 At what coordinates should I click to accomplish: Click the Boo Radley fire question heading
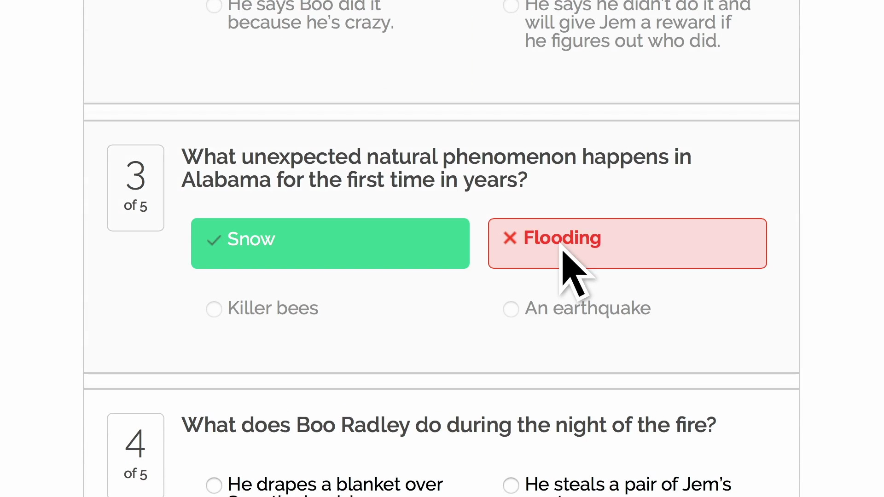point(448,424)
